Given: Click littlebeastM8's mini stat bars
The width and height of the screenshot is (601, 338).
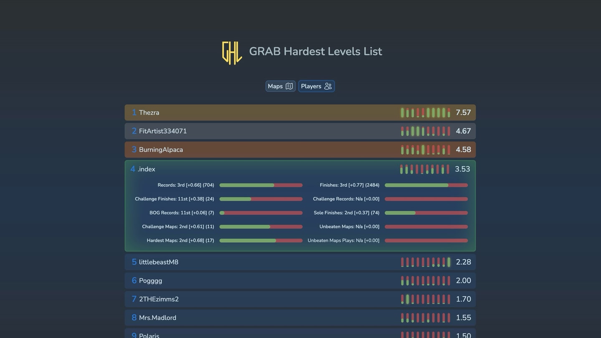Looking at the screenshot, I should pos(425,262).
